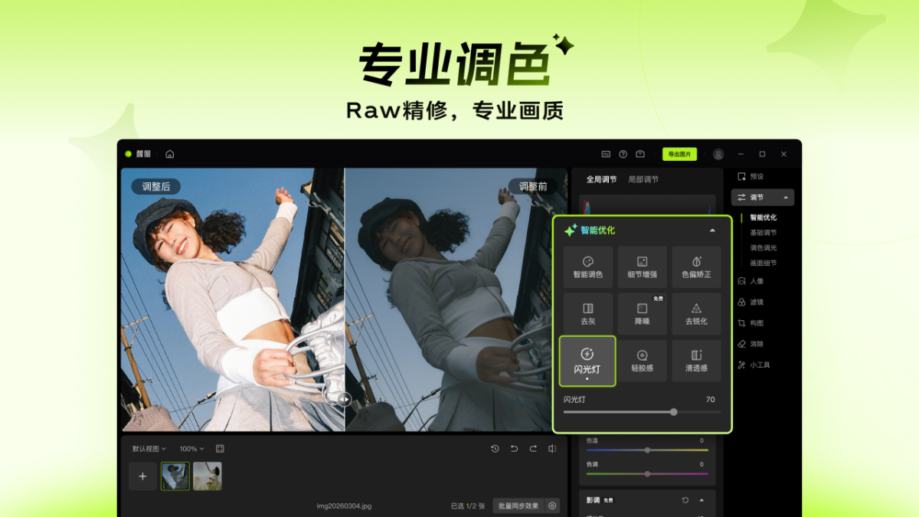Click the redo arrow
This screenshot has width=919, height=517.
[533, 449]
